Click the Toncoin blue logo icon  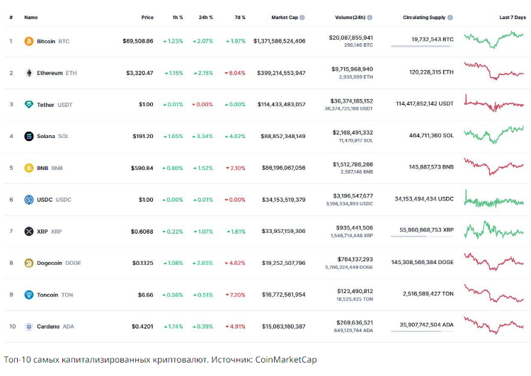click(x=29, y=295)
